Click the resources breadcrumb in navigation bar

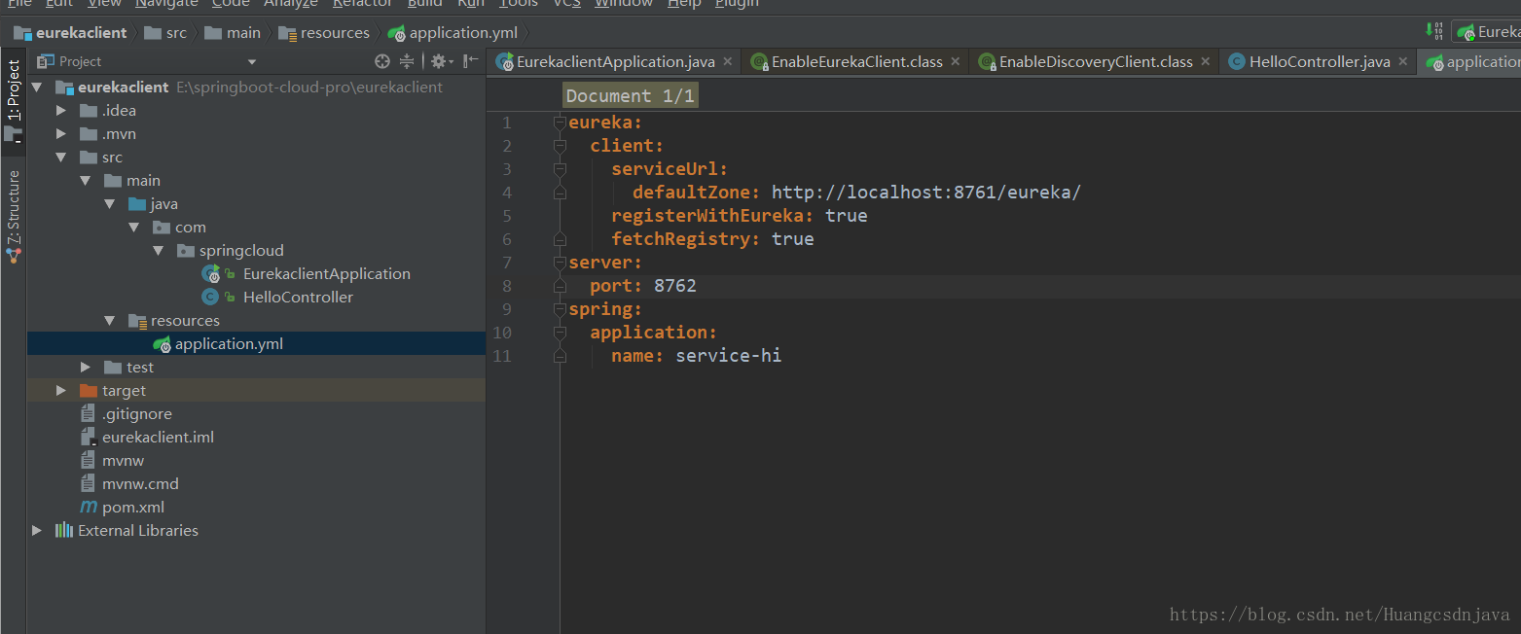(334, 32)
